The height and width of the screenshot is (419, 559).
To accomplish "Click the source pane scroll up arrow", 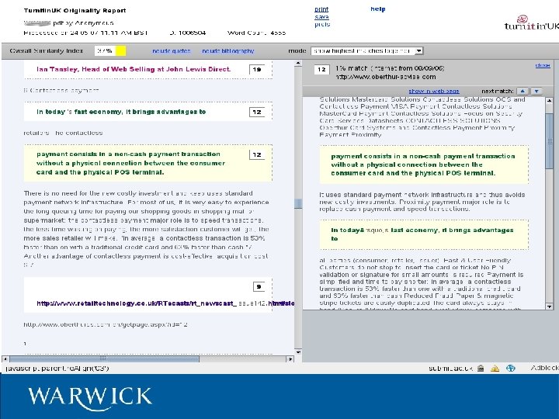I will 549,101.
